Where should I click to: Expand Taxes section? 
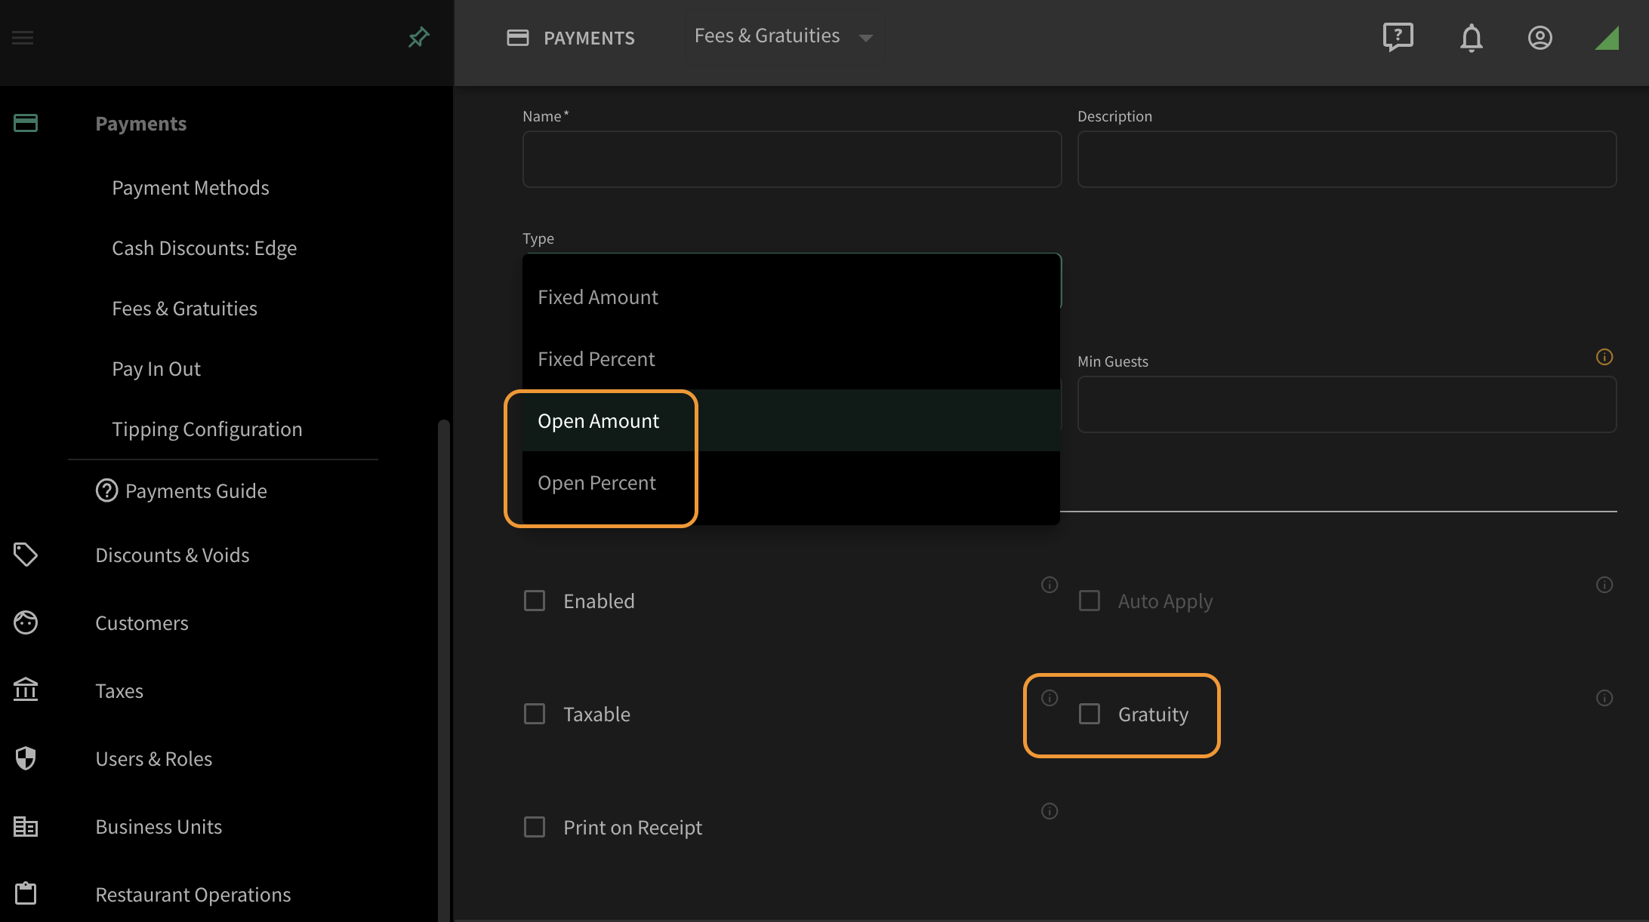coord(119,690)
